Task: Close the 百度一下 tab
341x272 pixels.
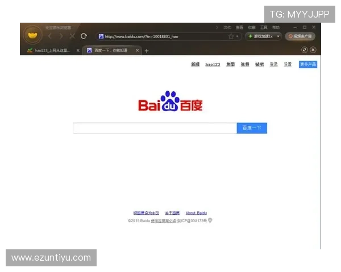Action: tap(137, 50)
